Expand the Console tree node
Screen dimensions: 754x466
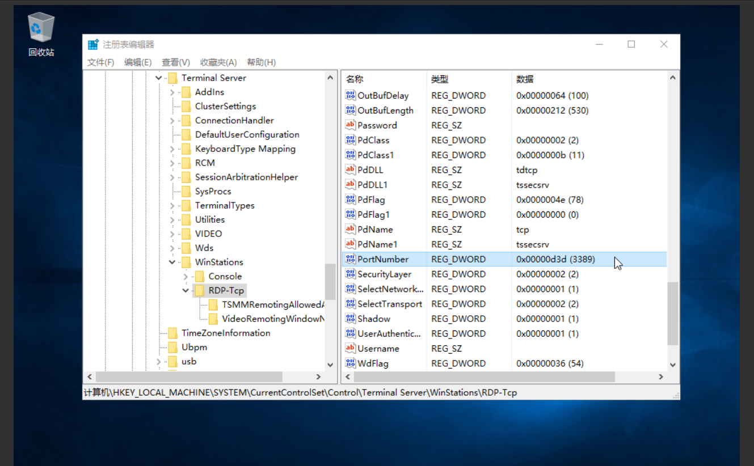tap(186, 276)
